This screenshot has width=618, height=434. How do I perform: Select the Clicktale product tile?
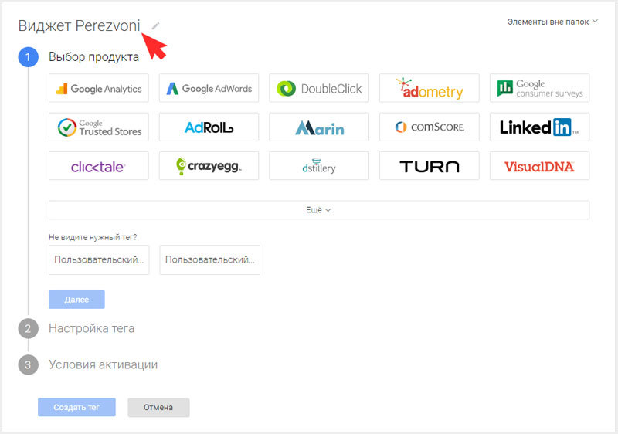click(99, 166)
